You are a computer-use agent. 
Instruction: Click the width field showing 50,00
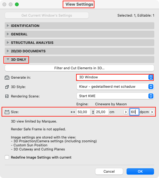coord(83,112)
